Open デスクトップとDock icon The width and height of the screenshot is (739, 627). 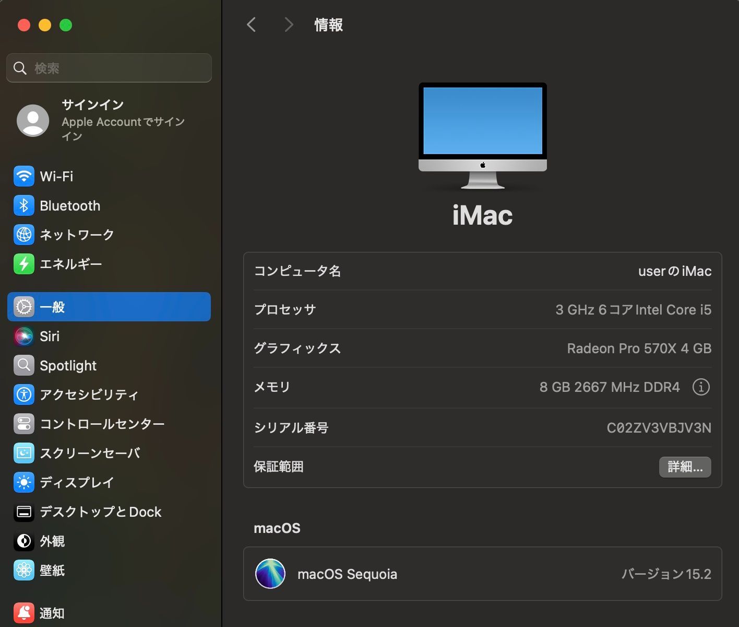click(x=24, y=512)
